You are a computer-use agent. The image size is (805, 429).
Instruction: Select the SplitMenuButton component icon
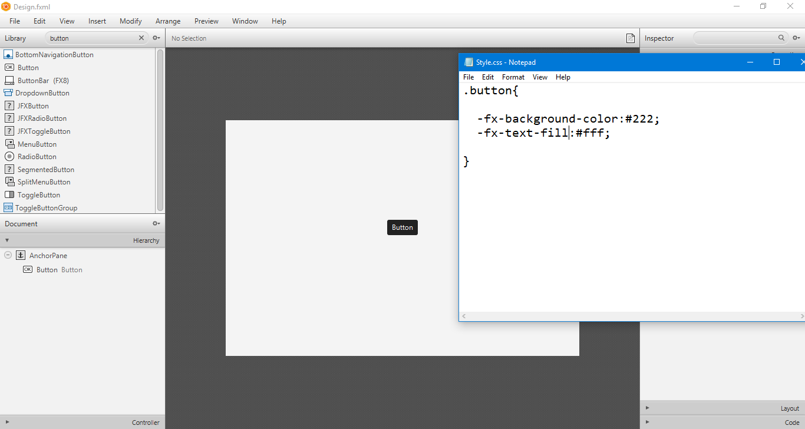coord(9,181)
